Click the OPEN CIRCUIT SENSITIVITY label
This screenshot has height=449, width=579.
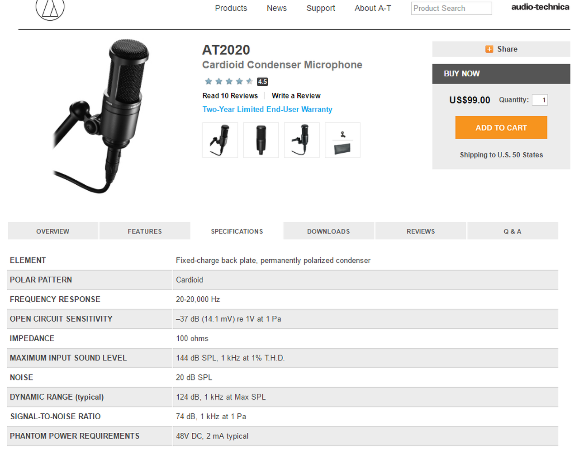point(61,319)
